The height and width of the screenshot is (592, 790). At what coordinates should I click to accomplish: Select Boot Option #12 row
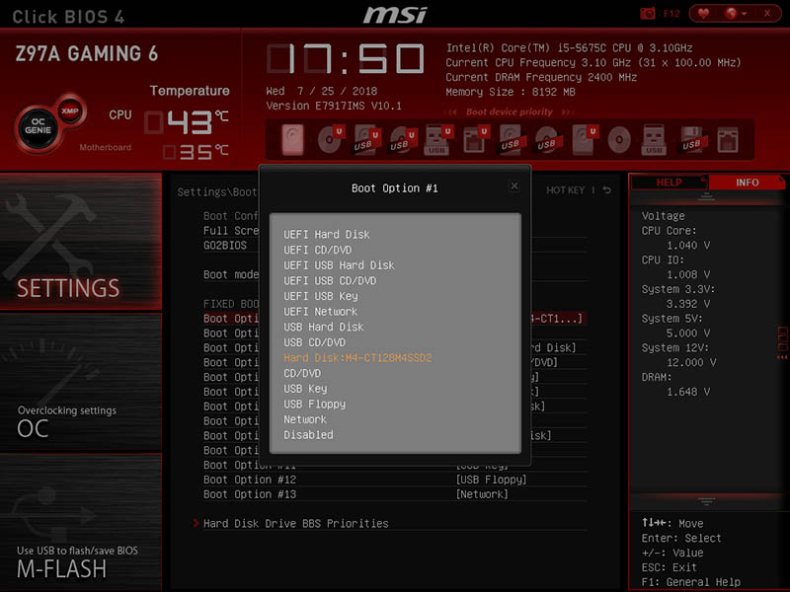coord(395,480)
